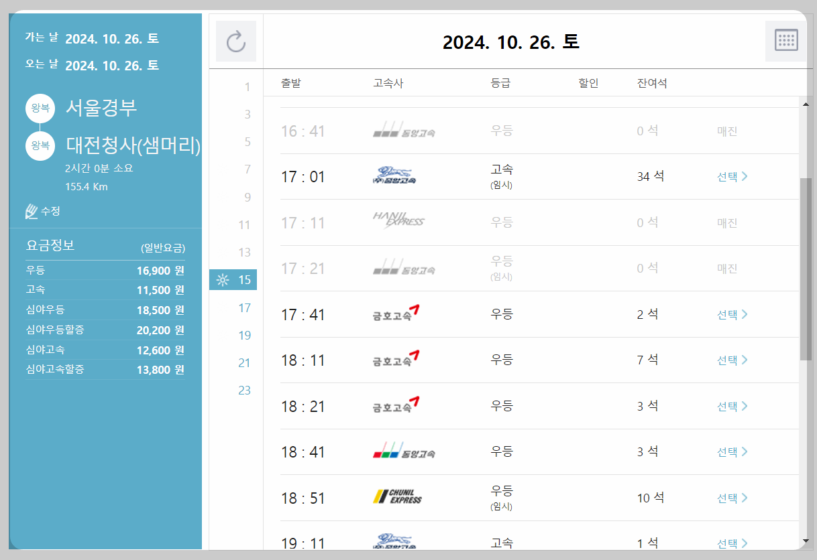Screen dimensions: 817x560
Task: Click 수정 to edit the route
Action: coord(50,211)
